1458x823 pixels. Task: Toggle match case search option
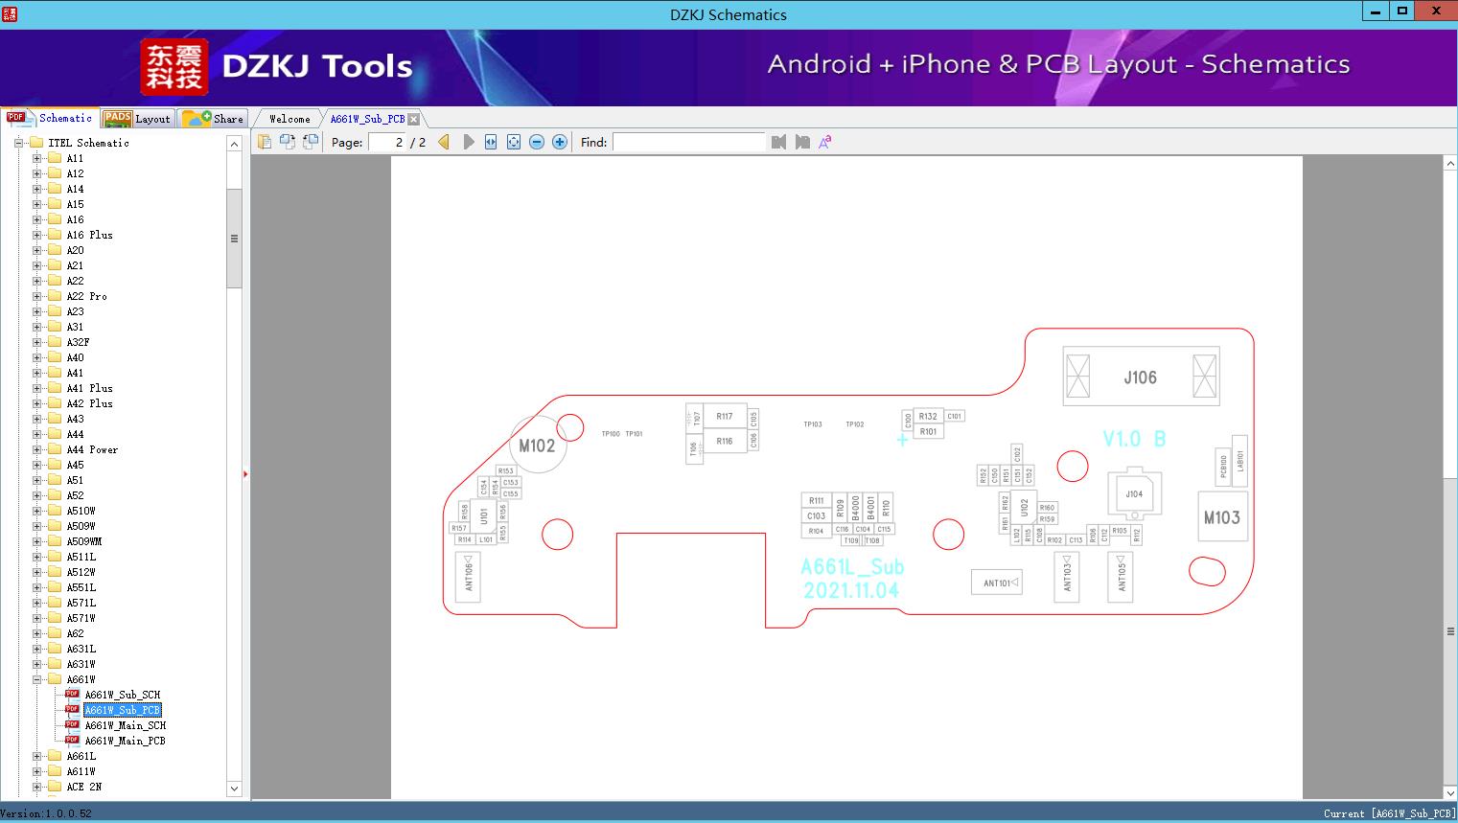(825, 142)
